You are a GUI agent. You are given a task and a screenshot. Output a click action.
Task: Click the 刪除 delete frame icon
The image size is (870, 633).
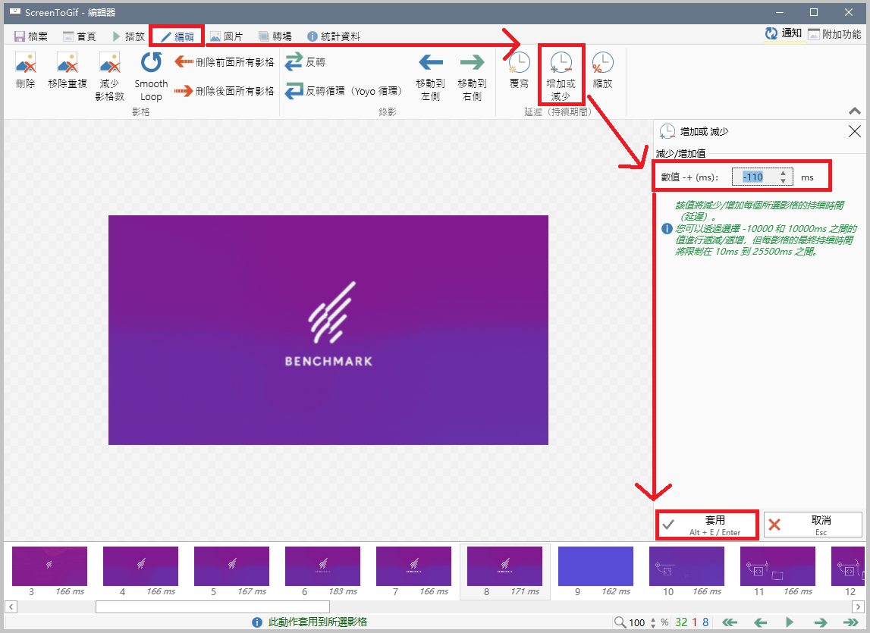25,64
